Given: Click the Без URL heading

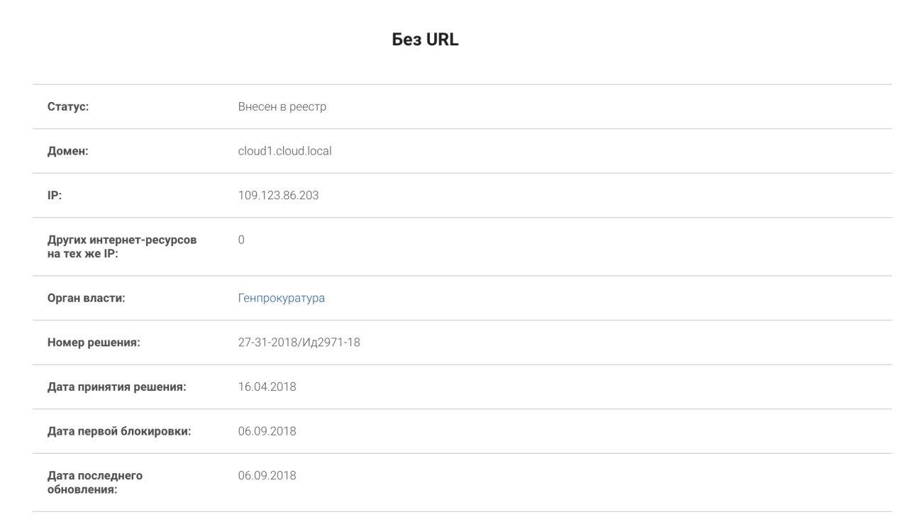Looking at the screenshot, I should pos(426,40).
